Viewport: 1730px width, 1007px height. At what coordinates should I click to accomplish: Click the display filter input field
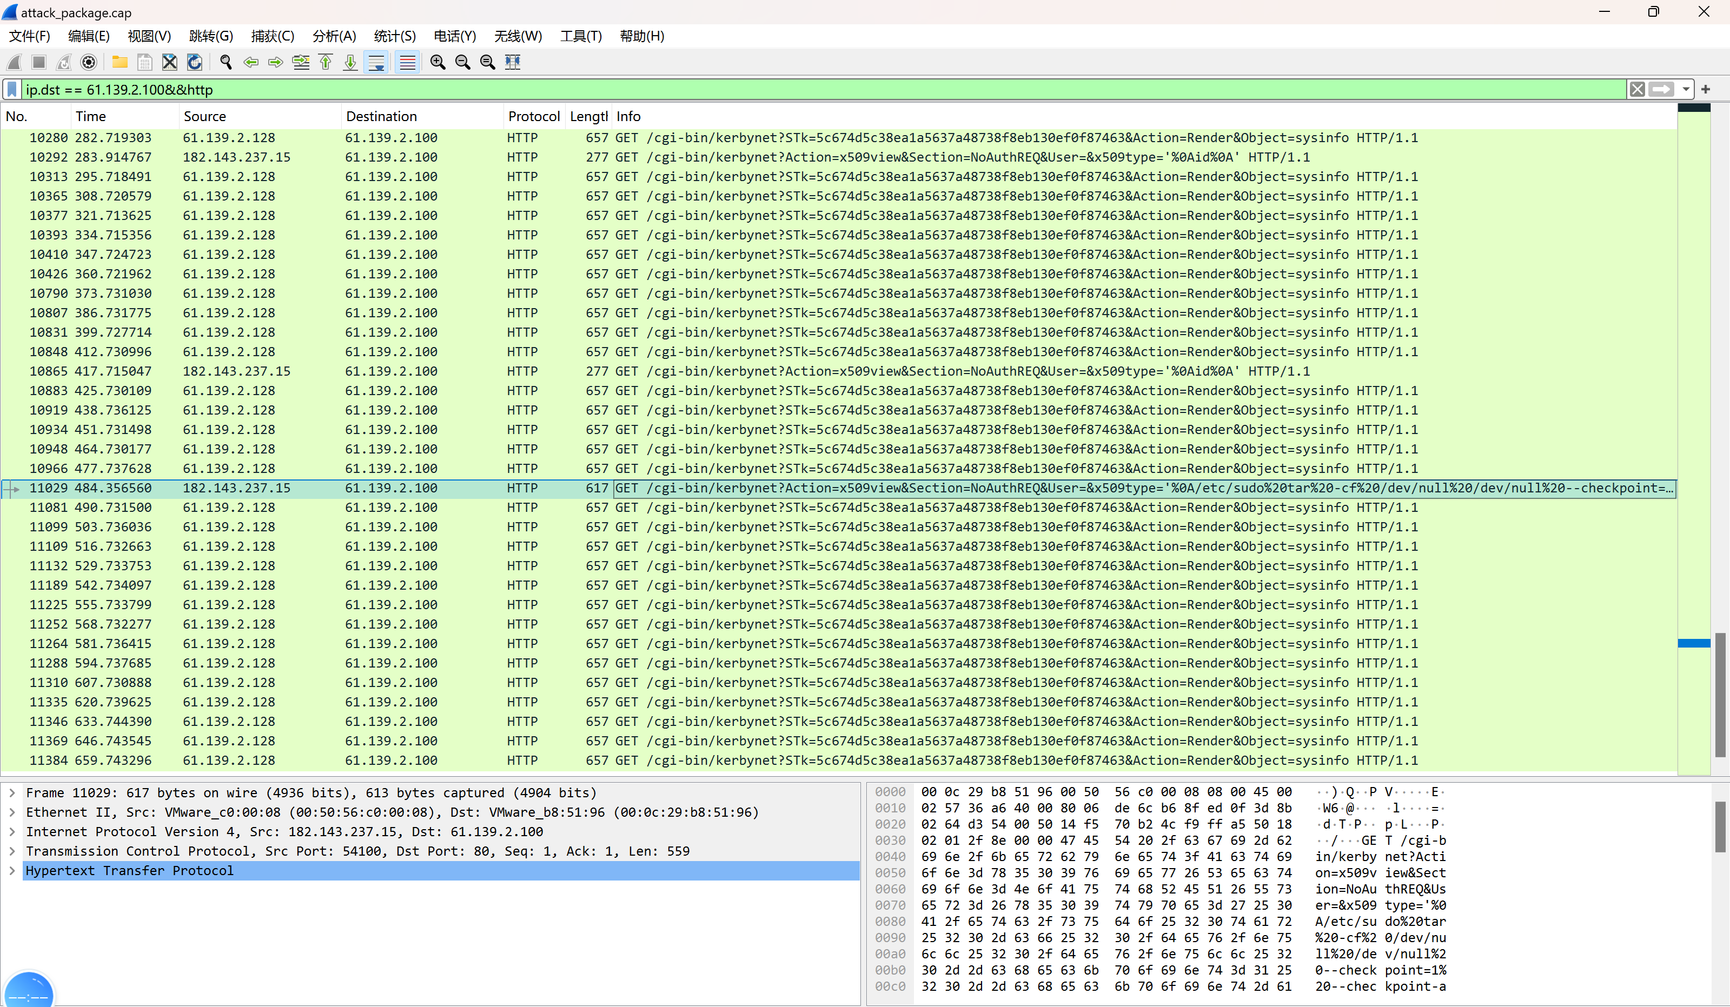coord(824,90)
